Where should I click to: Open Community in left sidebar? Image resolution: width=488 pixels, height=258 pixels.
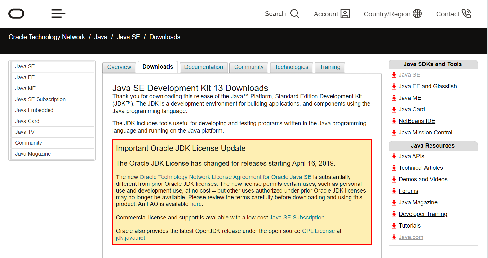tap(52, 143)
